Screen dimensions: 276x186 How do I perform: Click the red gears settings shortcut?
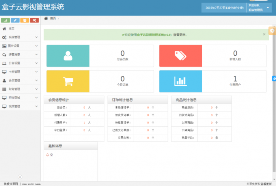pos(34,20)
